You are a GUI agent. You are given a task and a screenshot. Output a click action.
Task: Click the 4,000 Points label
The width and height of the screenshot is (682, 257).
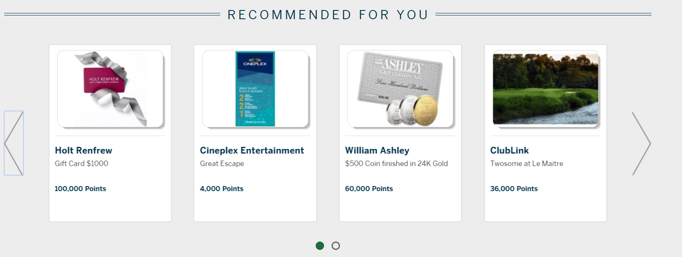coord(222,189)
